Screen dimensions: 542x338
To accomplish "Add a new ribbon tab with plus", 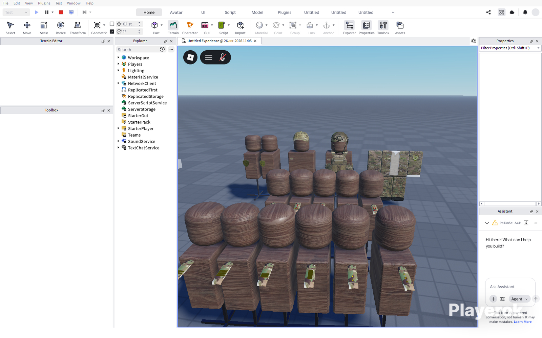I will coord(393,13).
